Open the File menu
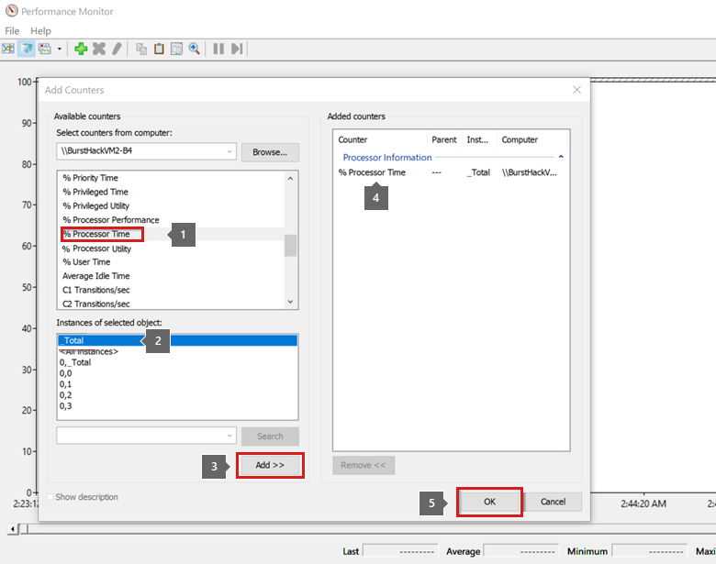Viewport: 716px width, 564px height. click(x=12, y=30)
